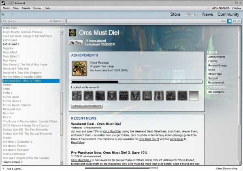Click Recommend... link
The width and height of the screenshot is (243, 171).
217,83
